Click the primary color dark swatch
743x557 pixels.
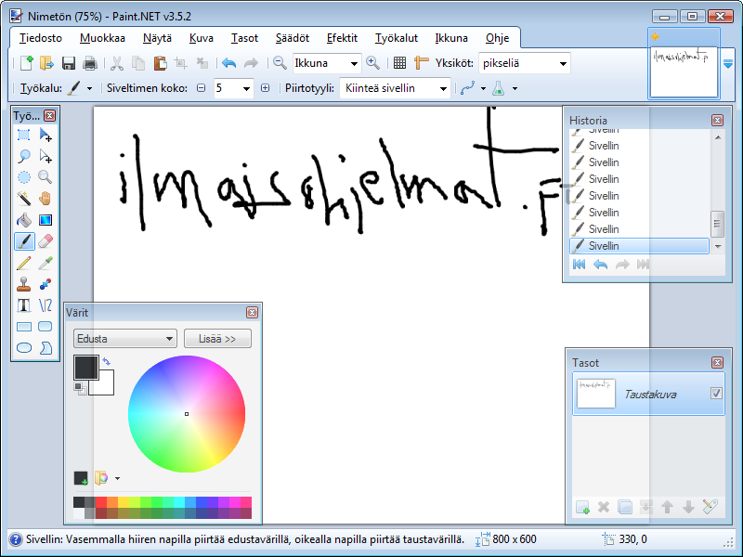[x=85, y=367]
